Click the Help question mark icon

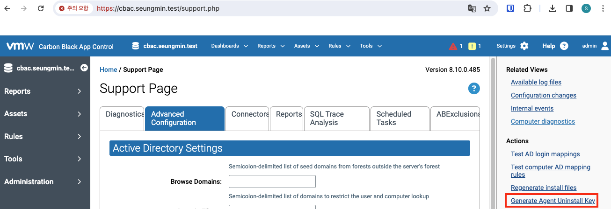[x=564, y=46]
